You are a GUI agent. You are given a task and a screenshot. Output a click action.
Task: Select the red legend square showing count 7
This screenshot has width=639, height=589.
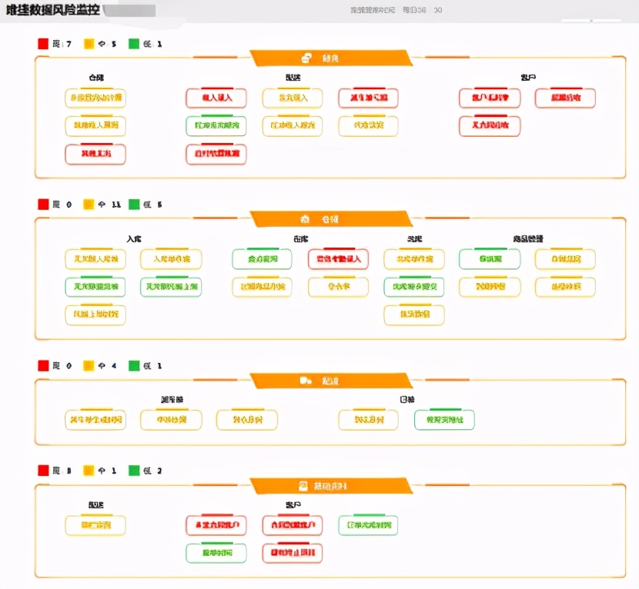click(x=44, y=44)
